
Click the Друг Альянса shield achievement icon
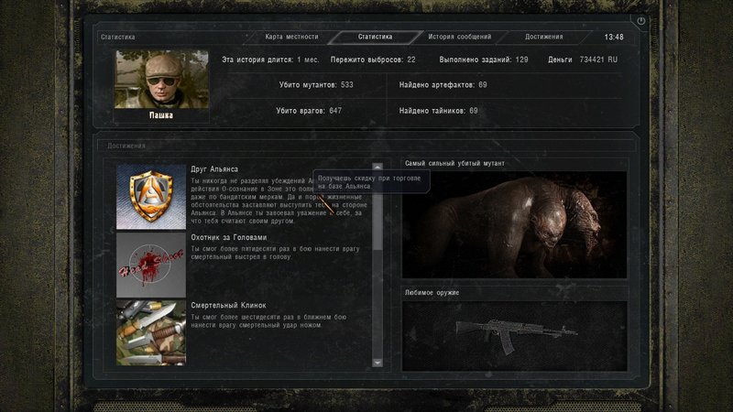[x=150, y=197]
